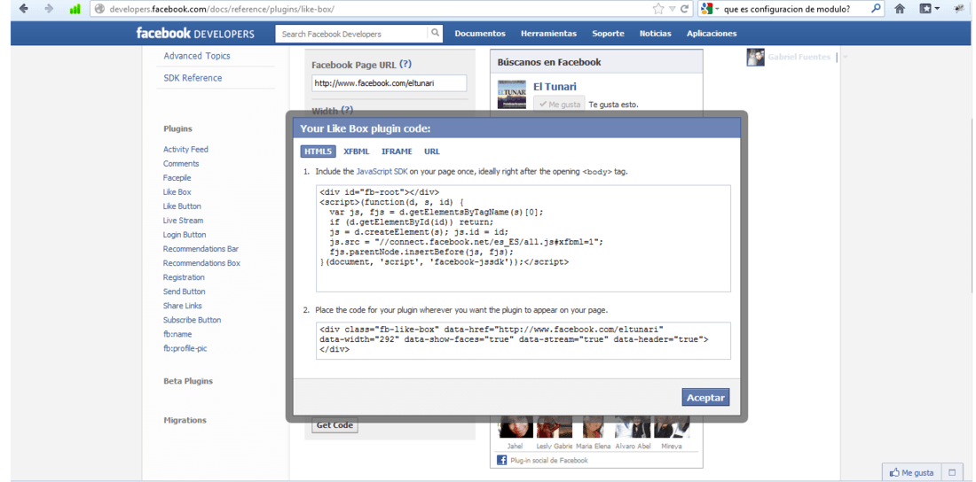Follow the JavaScript SDK link

[x=382, y=171]
